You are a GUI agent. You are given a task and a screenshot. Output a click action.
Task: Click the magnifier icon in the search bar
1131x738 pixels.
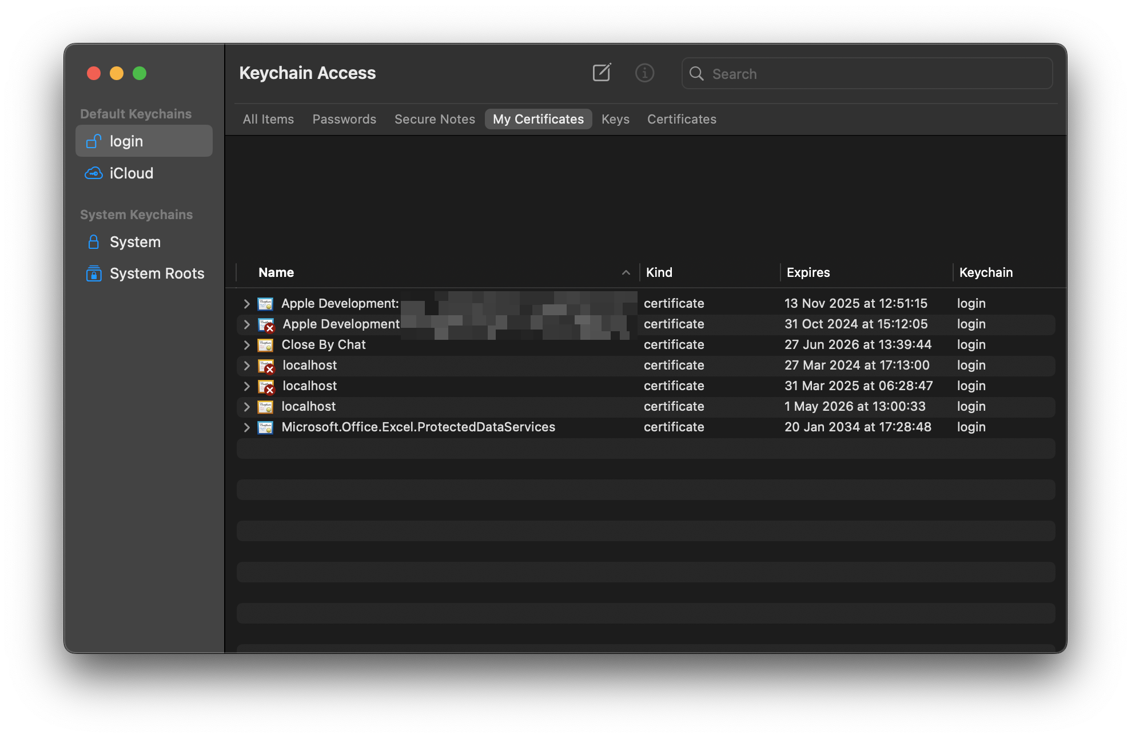tap(697, 74)
